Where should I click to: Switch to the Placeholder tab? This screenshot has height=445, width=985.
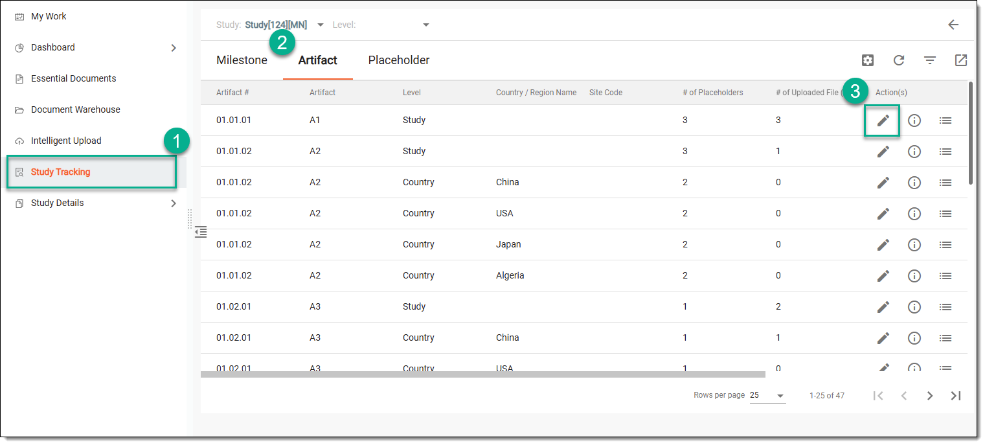pos(399,60)
